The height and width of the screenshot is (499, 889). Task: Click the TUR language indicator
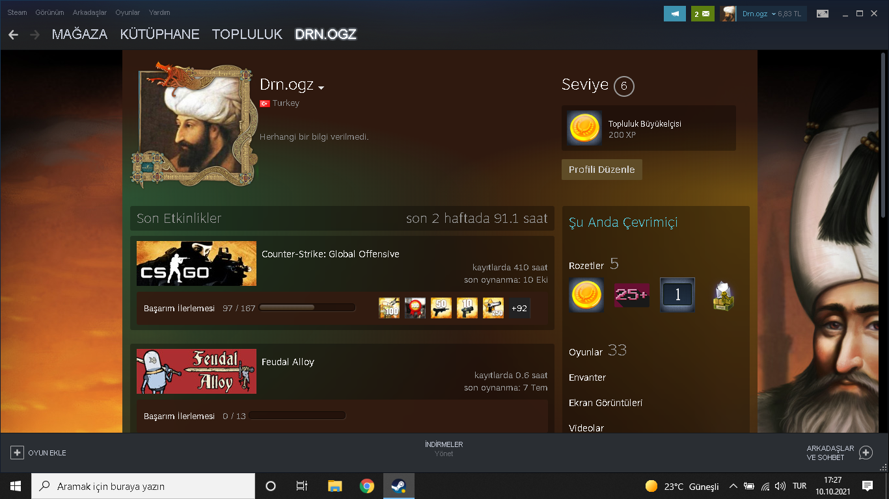[x=800, y=486]
